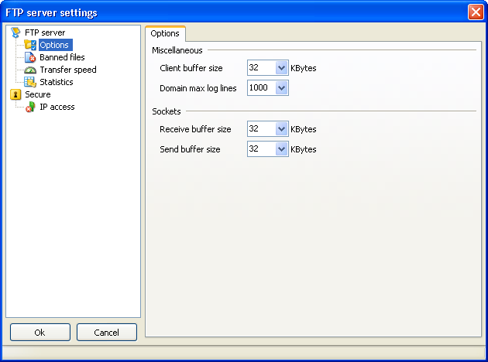
Task: Open the Receive buffer size dropdown
Action: coord(281,129)
